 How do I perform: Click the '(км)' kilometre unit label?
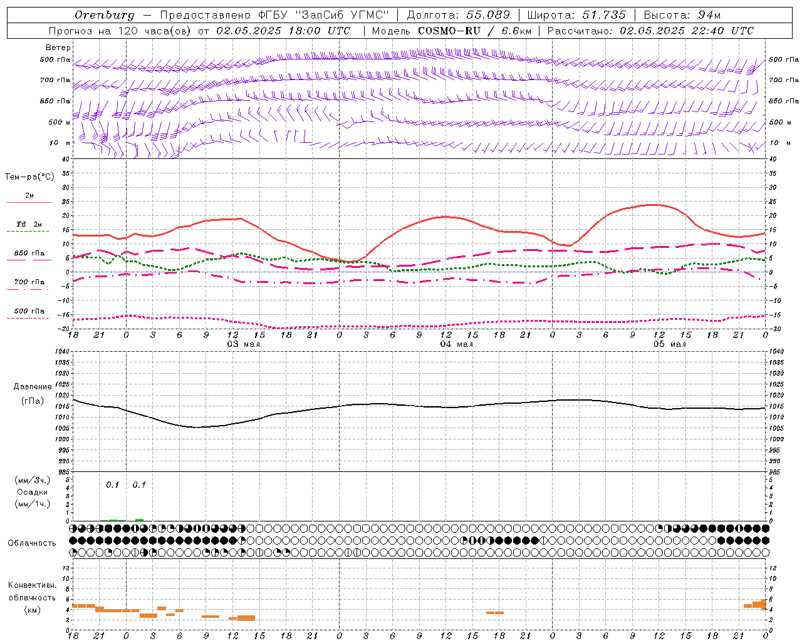[33, 610]
